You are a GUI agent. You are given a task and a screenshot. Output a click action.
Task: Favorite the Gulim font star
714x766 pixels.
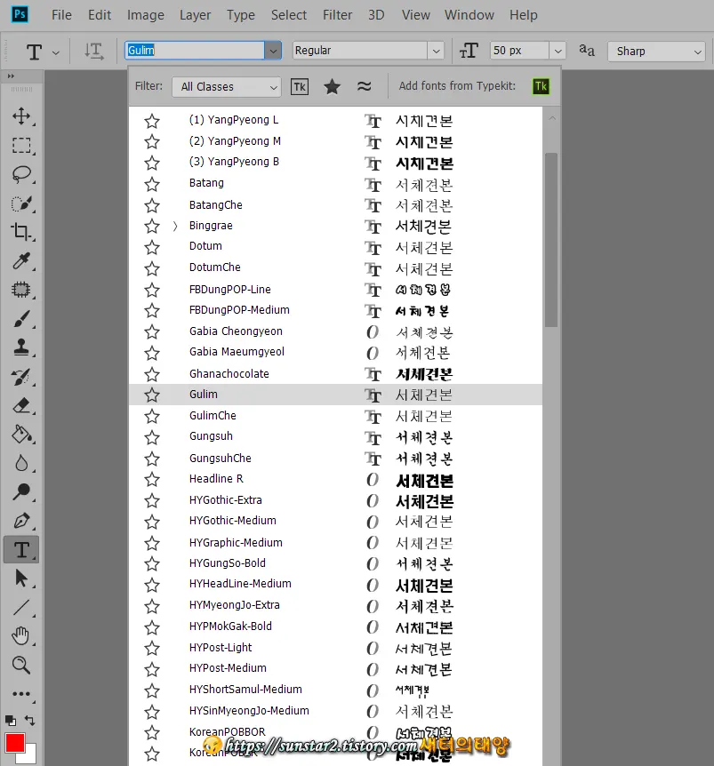[152, 395]
